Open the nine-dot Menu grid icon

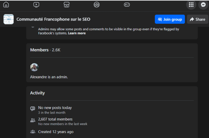point(191,5)
